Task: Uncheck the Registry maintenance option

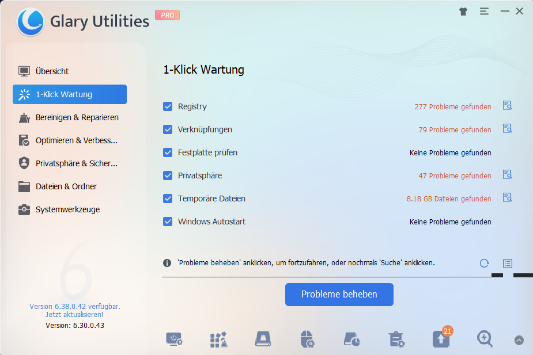Action: [168, 106]
